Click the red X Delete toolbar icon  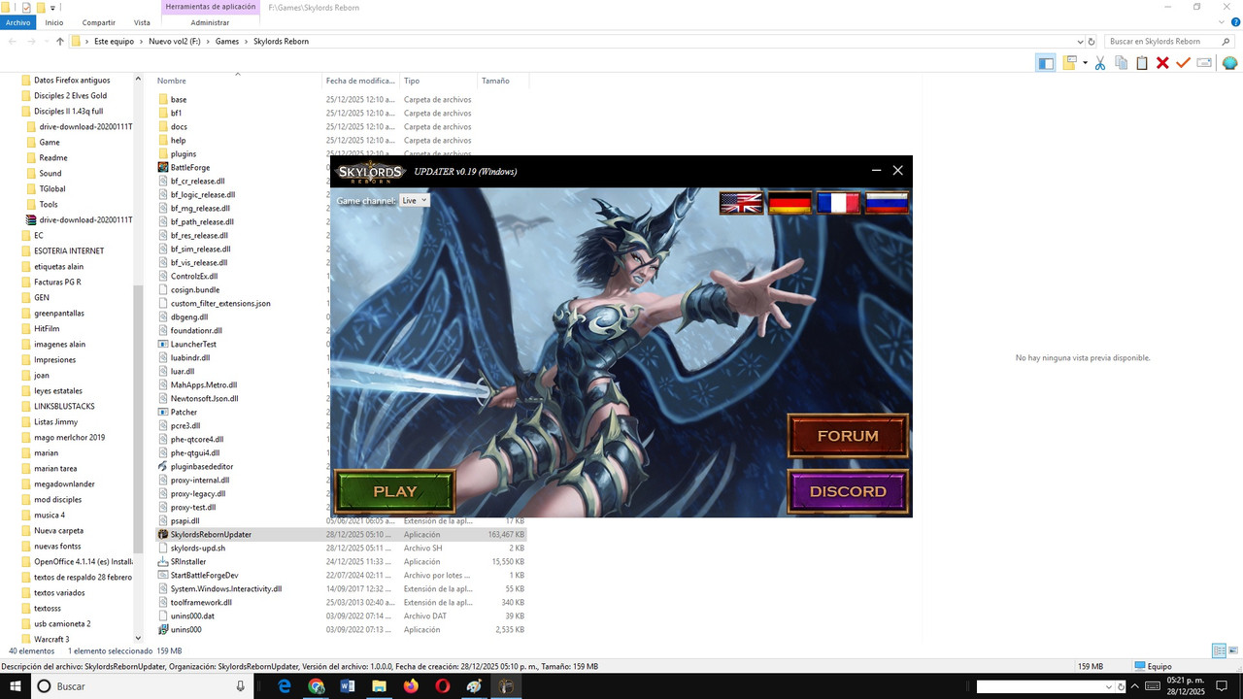tap(1162, 63)
